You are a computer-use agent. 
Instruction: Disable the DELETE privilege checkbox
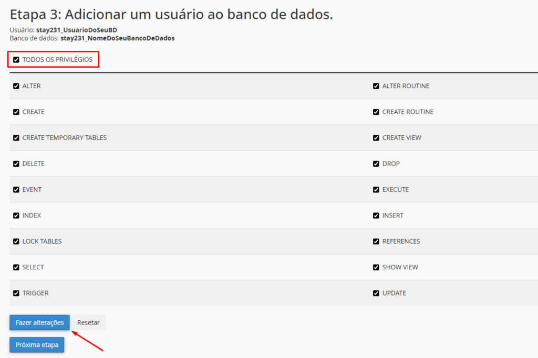(16, 164)
